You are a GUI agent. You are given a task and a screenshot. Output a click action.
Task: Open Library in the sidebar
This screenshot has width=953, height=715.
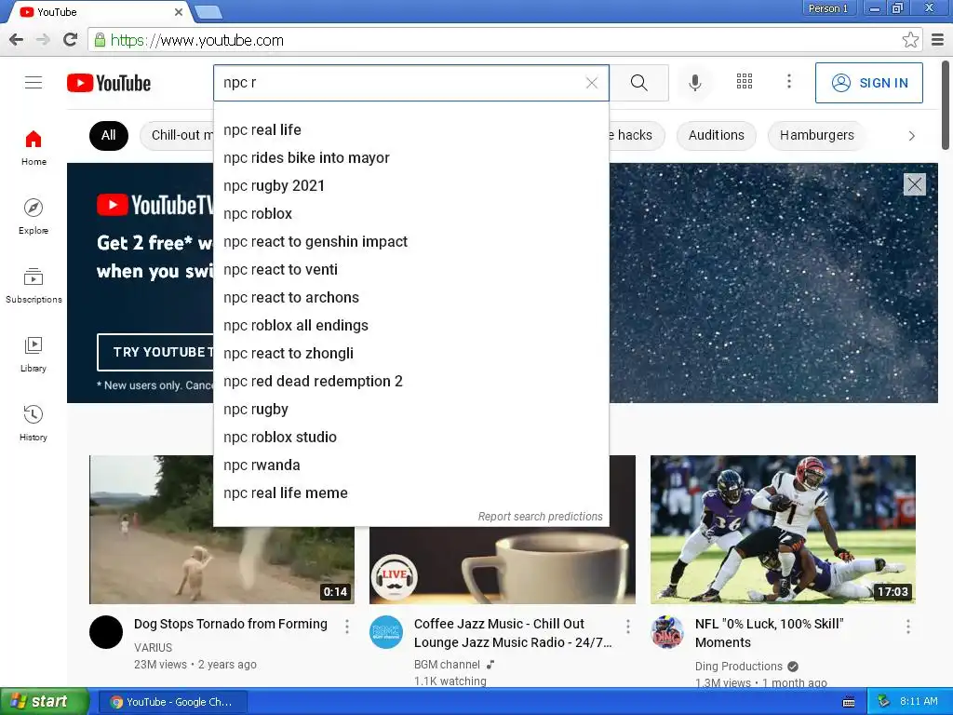tap(34, 355)
